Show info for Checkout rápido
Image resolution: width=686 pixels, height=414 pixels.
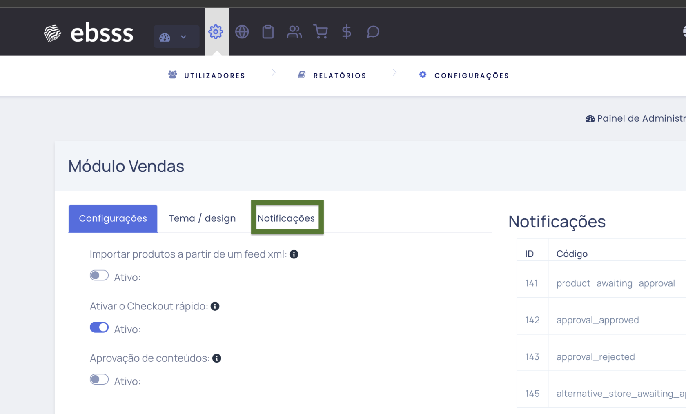click(215, 306)
